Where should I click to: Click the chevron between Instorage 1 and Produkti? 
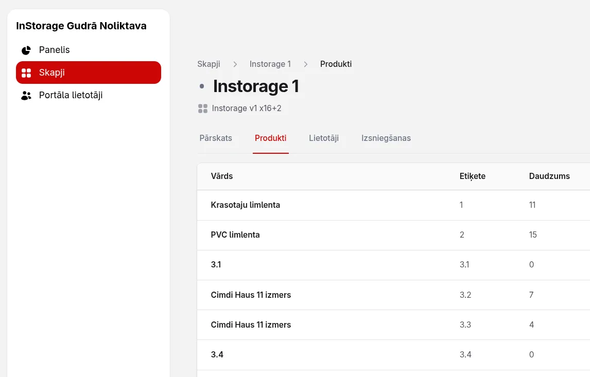point(305,64)
